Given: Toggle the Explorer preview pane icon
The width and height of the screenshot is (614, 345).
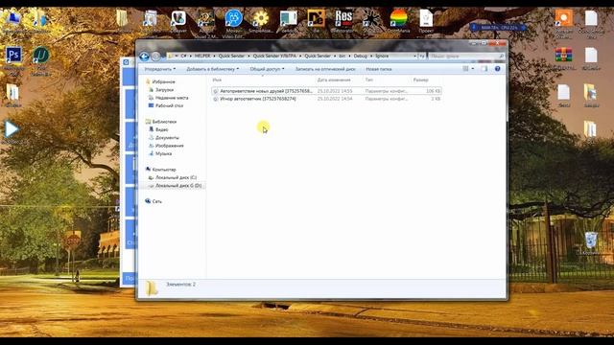Looking at the screenshot, I should tap(484, 69).
